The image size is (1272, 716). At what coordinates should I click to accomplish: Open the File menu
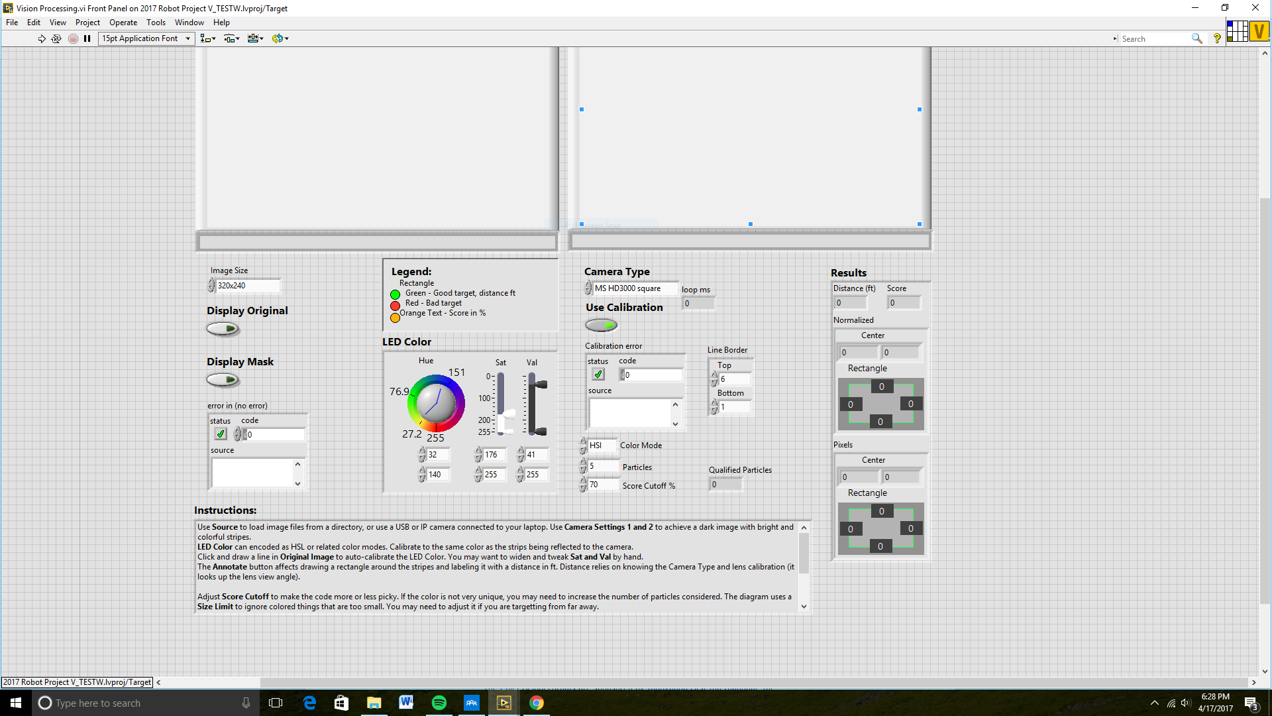click(12, 23)
